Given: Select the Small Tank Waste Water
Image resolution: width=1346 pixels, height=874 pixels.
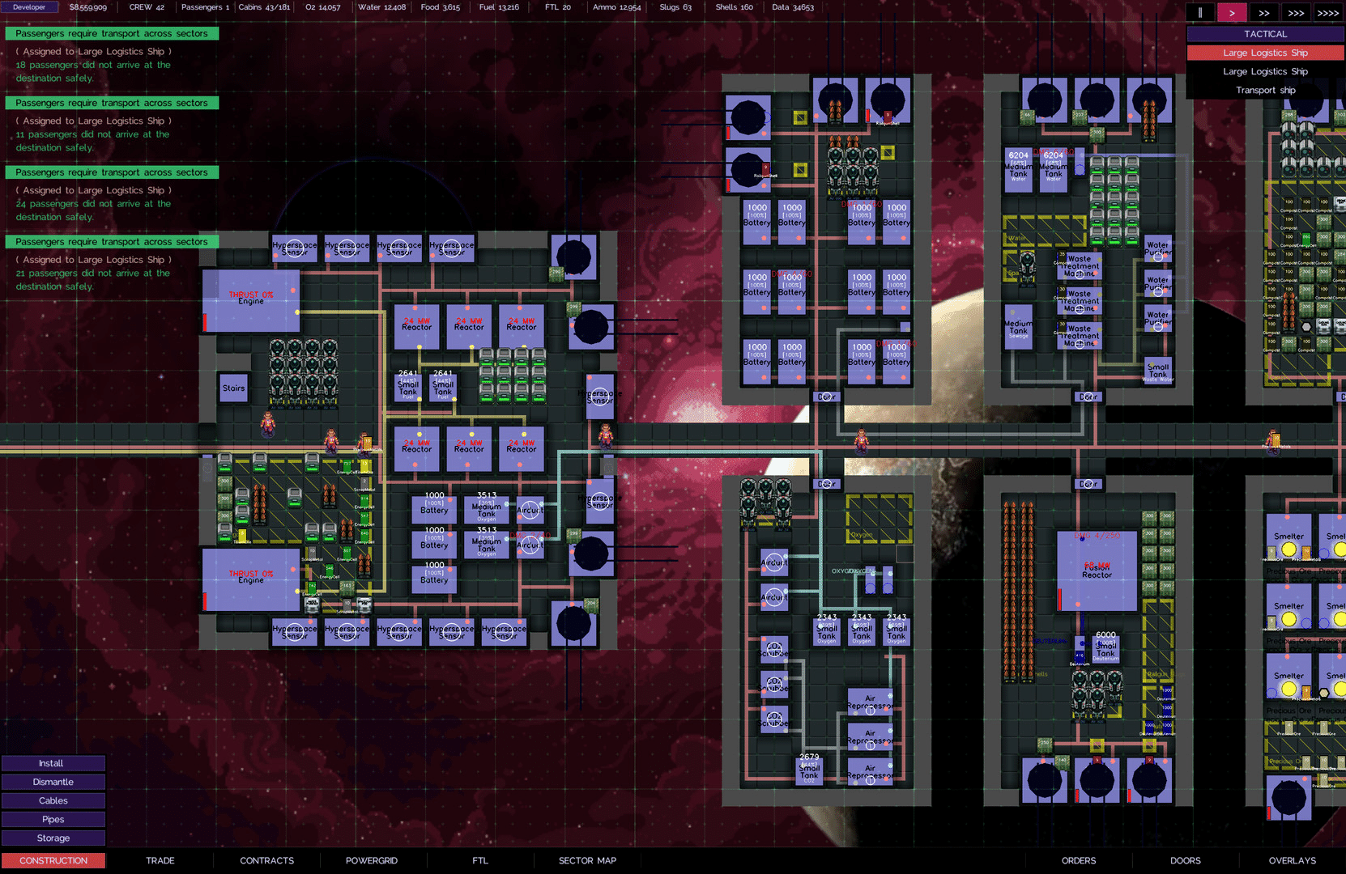Looking at the screenshot, I should [1158, 370].
